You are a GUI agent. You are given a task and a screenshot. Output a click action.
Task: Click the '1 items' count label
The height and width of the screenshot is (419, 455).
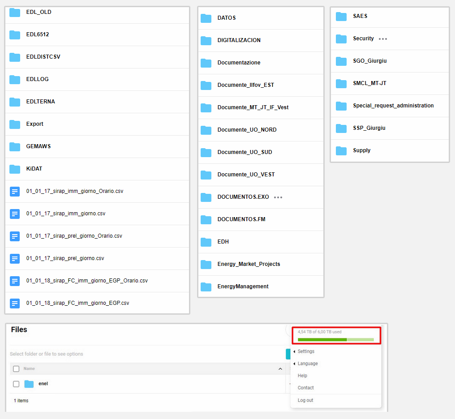[21, 401]
